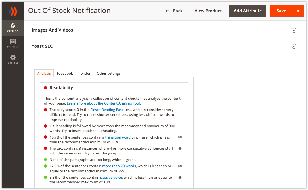Viewport: 308px width, 190px height.
Task: Open Learn more about Content Analysis Tool link
Action: coord(104,103)
